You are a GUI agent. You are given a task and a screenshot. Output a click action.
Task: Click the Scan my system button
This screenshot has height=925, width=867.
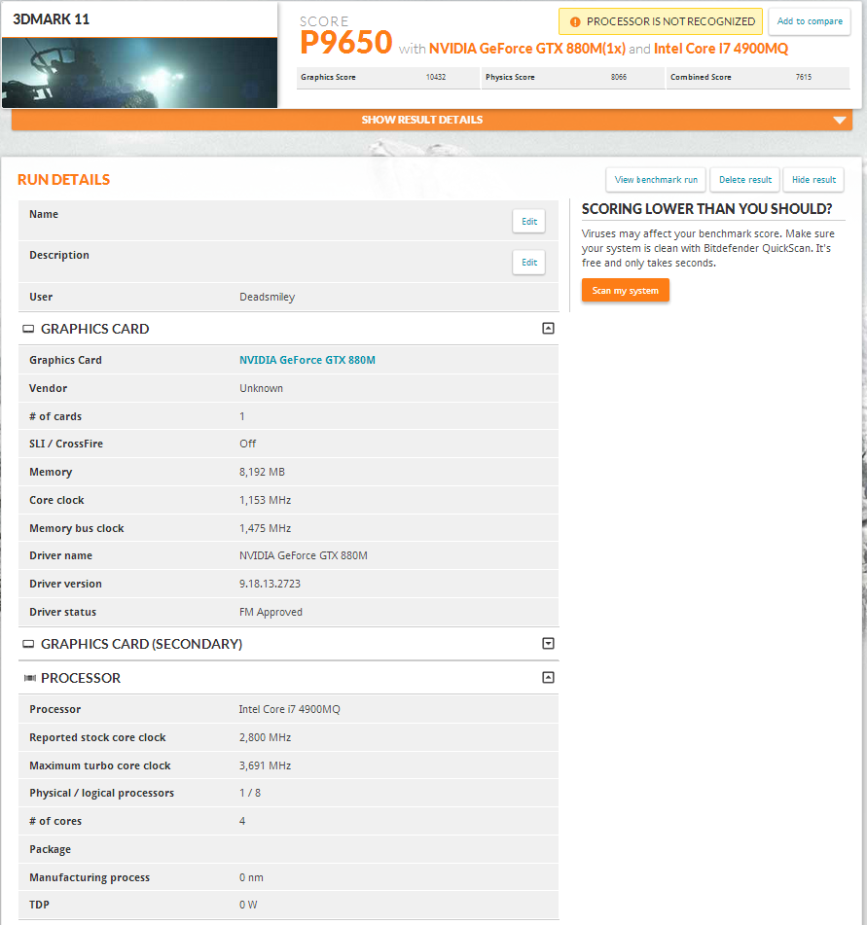coord(626,290)
